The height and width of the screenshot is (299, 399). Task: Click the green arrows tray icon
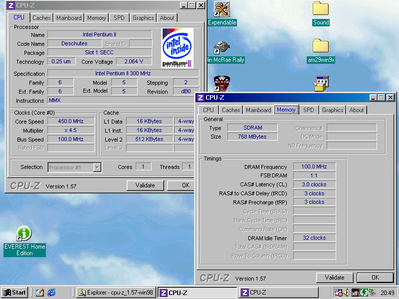pyautogui.click(x=364, y=293)
